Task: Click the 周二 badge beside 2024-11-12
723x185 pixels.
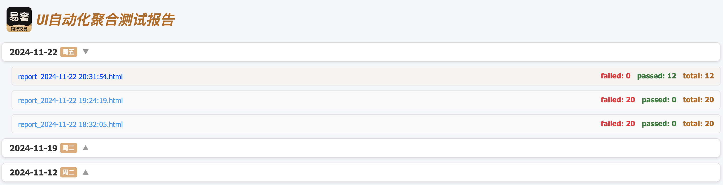Action: tap(68, 172)
